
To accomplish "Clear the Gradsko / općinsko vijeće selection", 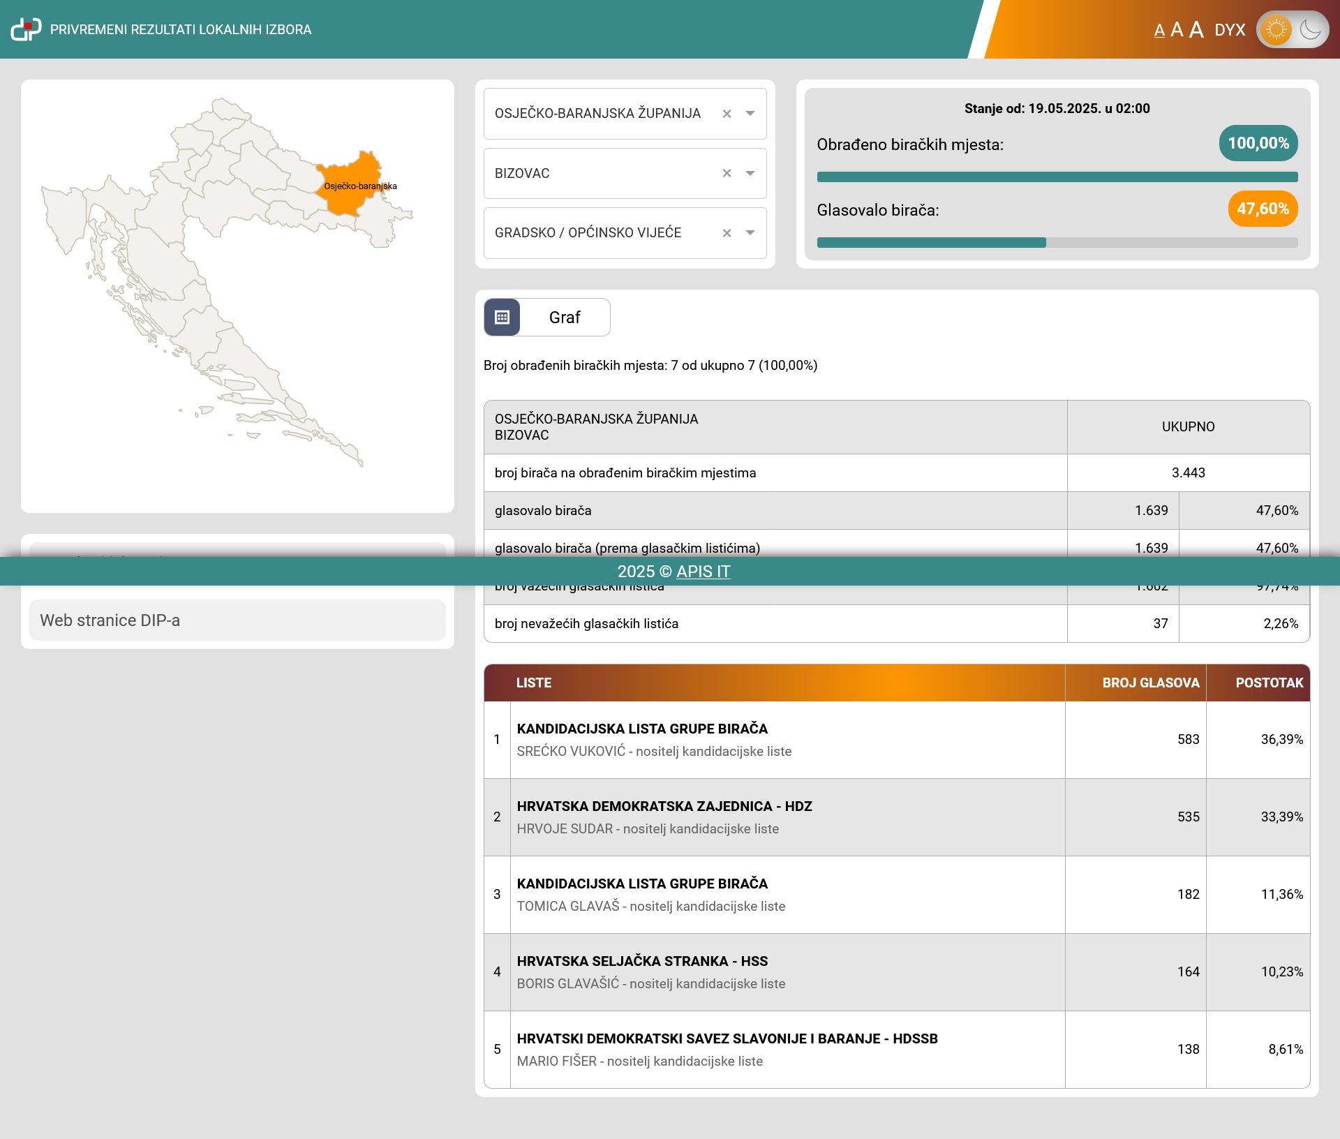I will (727, 233).
